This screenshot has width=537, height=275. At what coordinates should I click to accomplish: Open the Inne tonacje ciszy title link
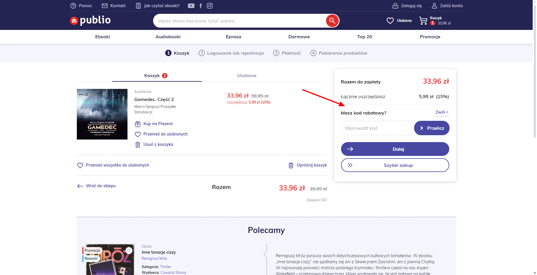(159, 252)
